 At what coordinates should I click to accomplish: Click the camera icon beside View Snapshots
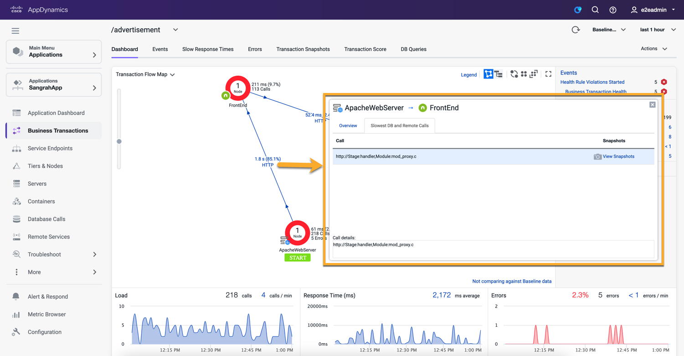tap(597, 156)
